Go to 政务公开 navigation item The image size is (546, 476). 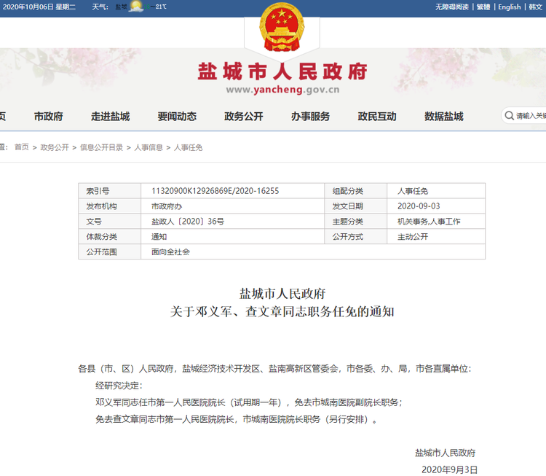(x=244, y=116)
